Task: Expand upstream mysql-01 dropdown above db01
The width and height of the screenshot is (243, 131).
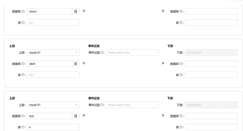Action: (x=53, y=52)
